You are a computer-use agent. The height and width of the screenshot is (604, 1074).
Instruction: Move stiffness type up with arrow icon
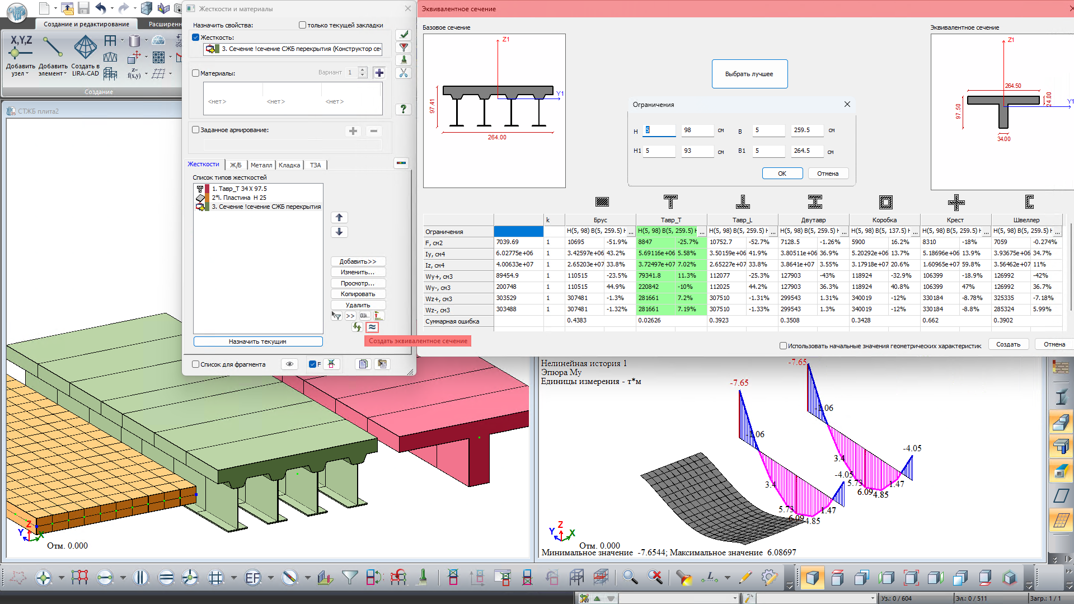point(339,218)
